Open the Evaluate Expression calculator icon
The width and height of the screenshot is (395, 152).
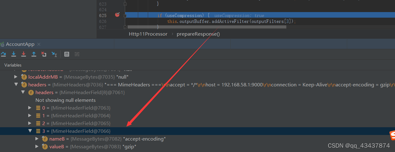click(67, 54)
